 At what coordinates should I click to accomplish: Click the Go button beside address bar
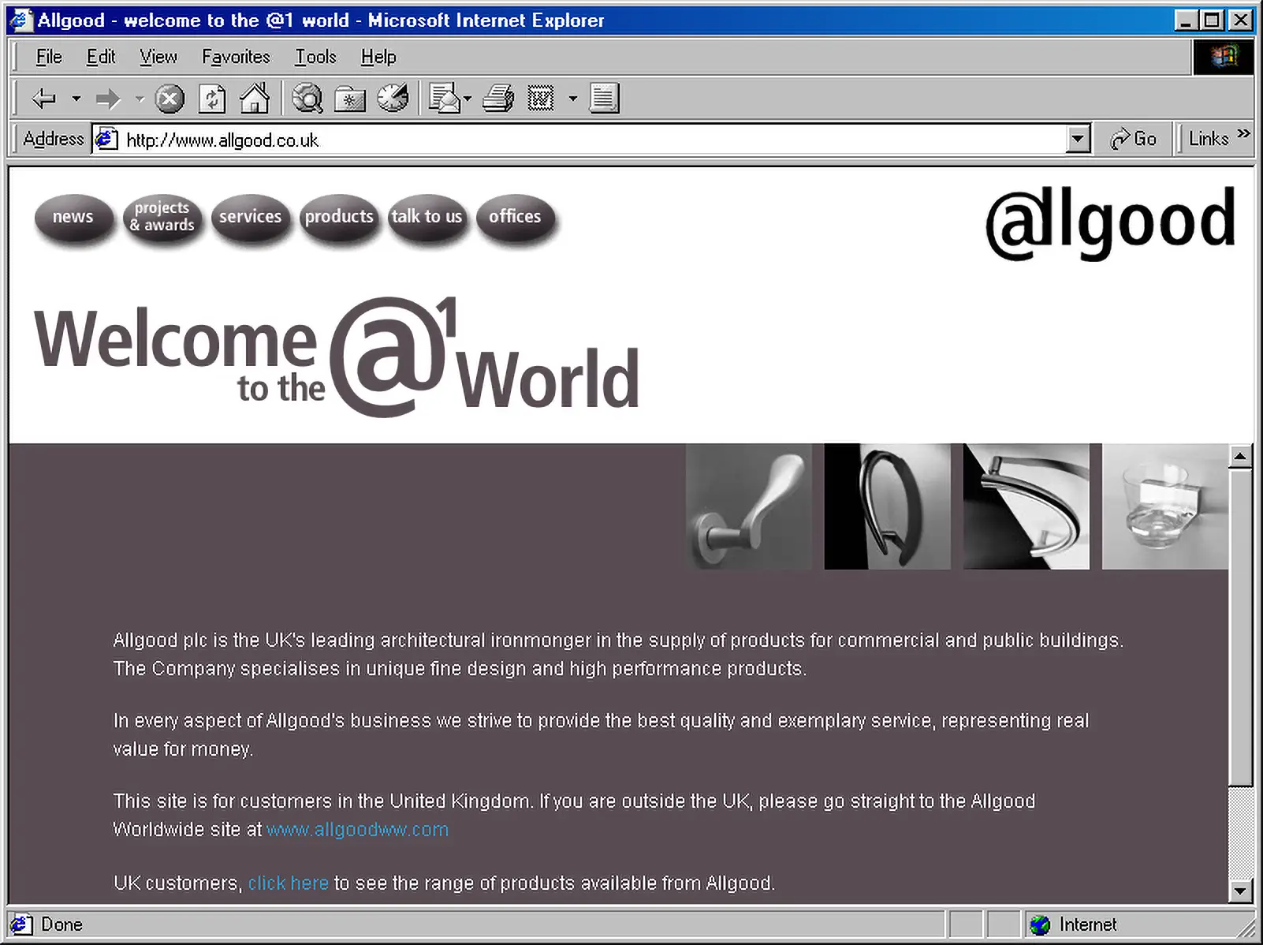(1134, 140)
